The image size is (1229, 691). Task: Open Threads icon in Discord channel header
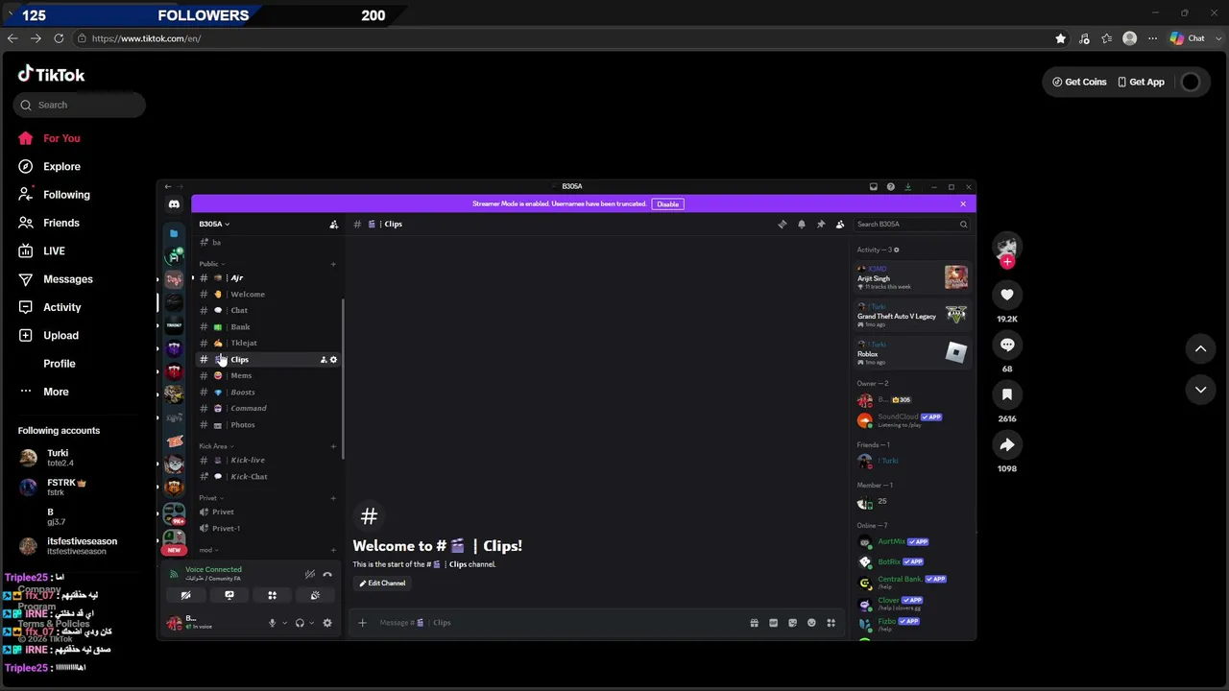coord(783,225)
